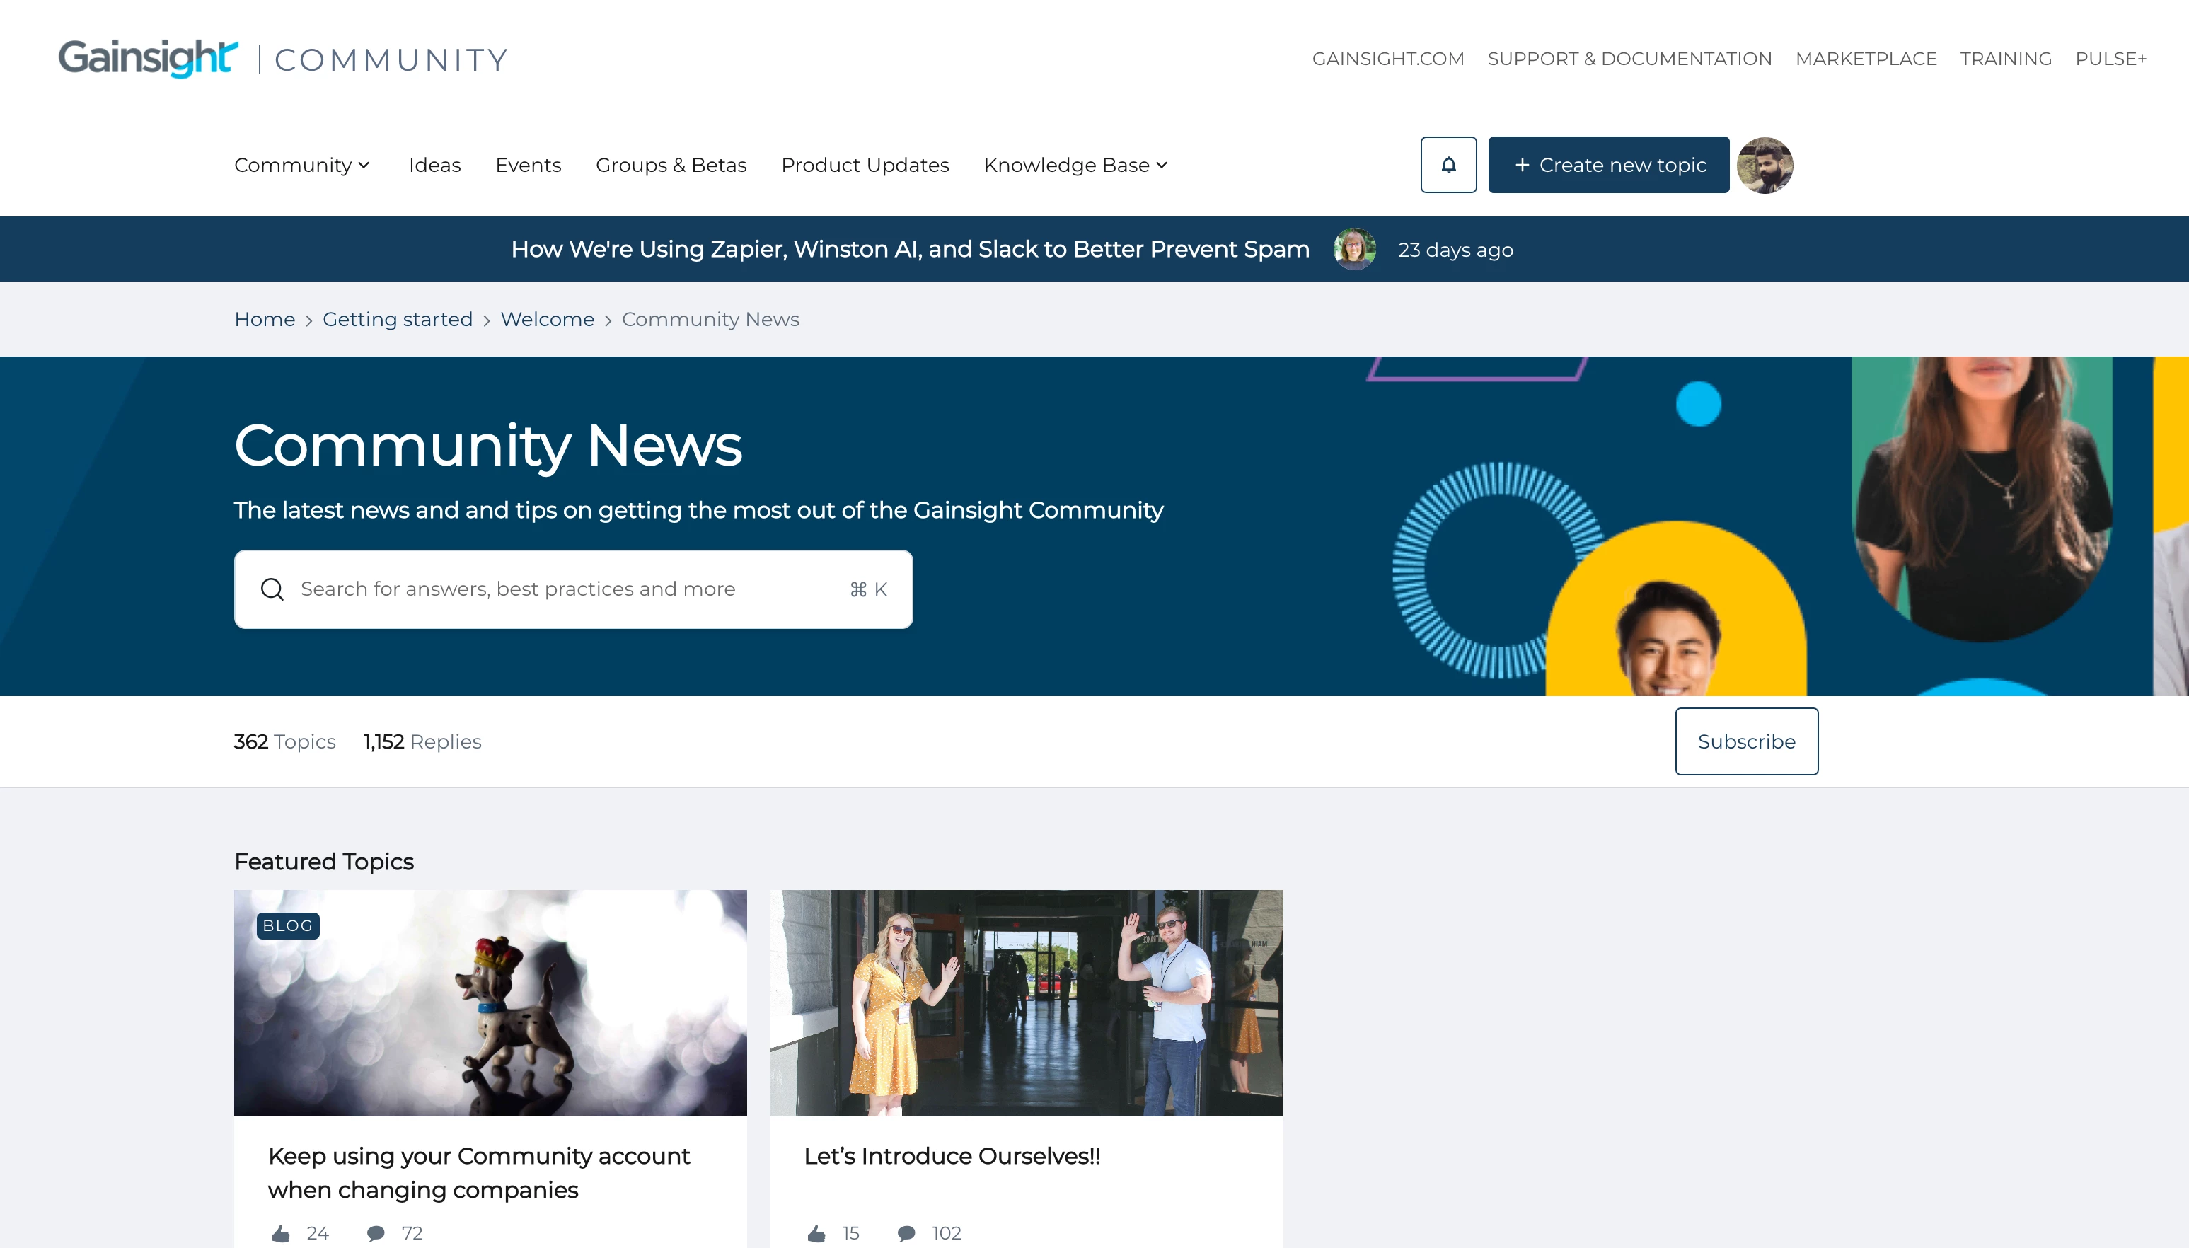Open the user profile avatar menu

point(1764,165)
